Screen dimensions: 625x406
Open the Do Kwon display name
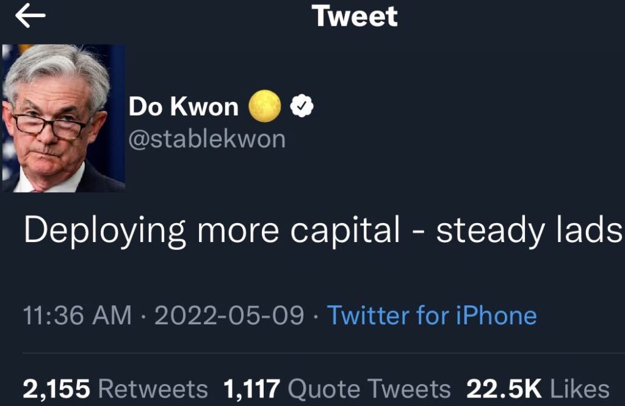[x=183, y=107]
